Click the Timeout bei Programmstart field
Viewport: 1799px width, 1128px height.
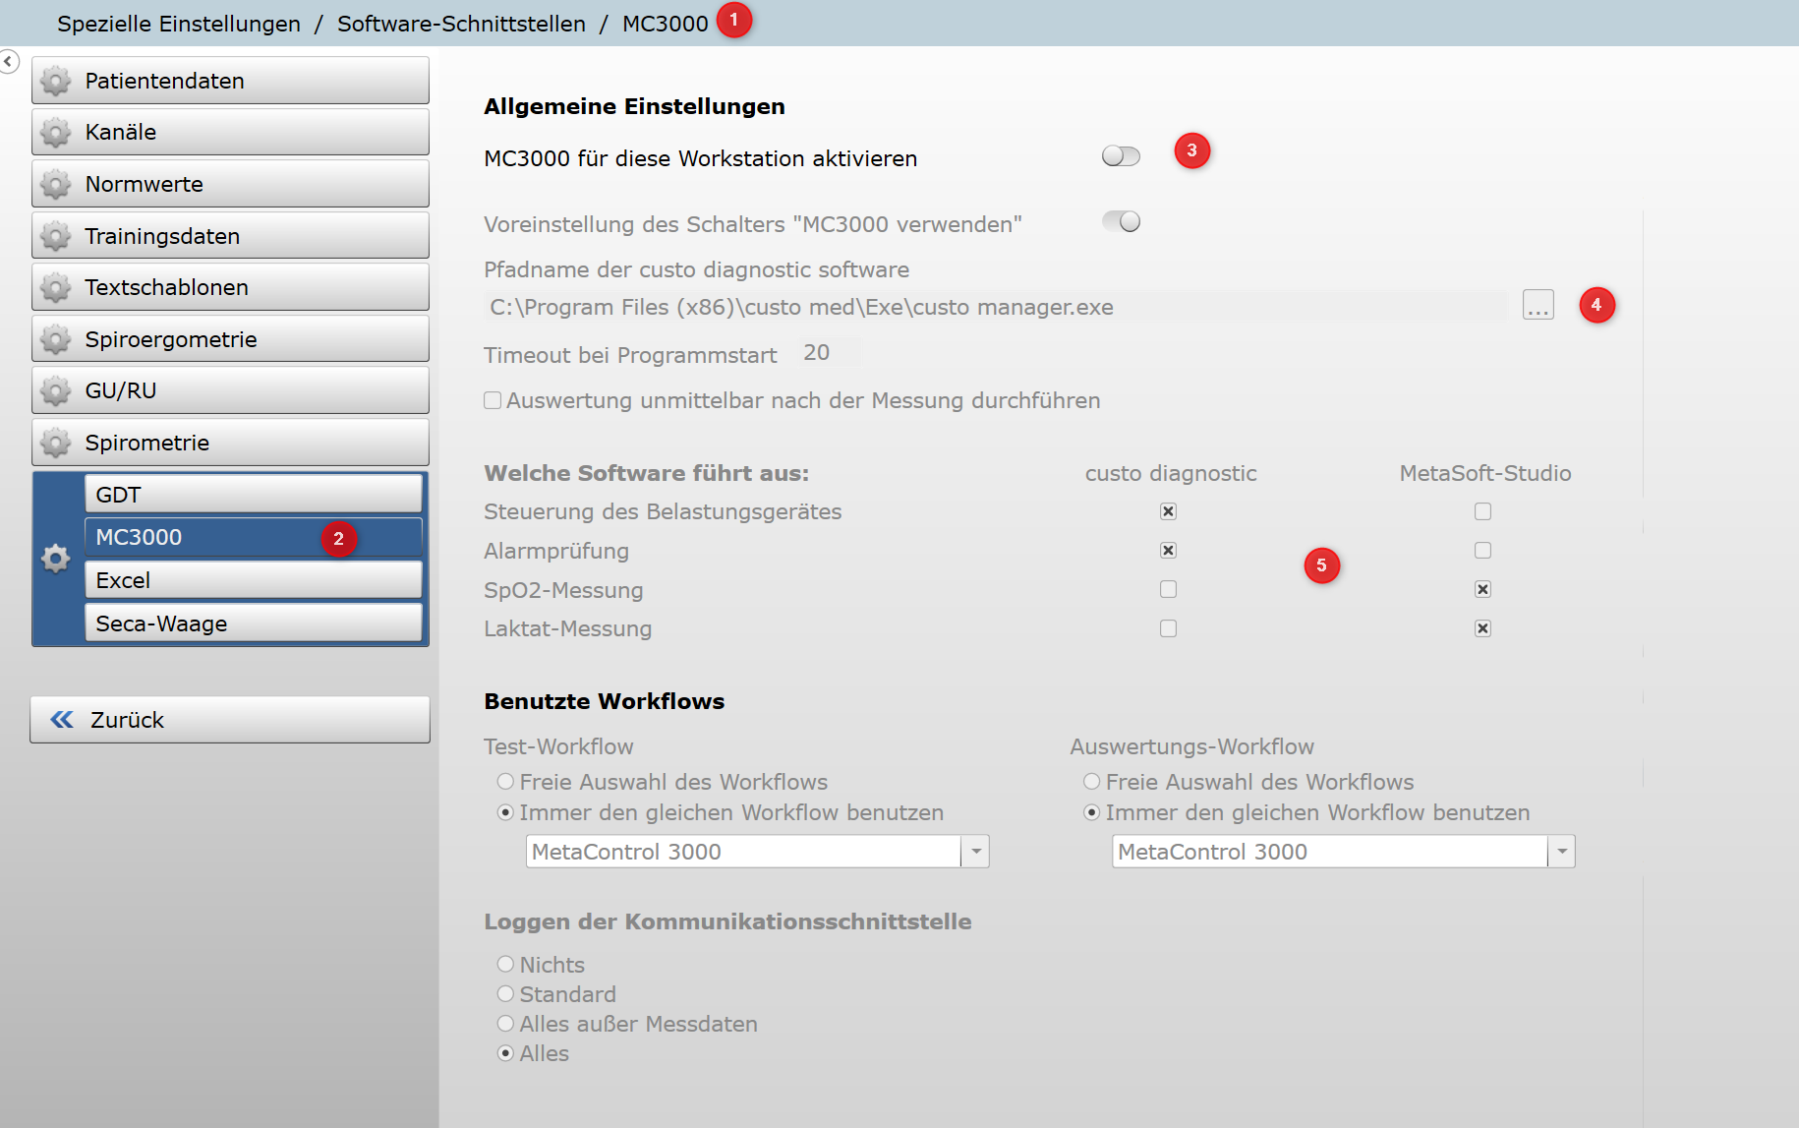(829, 353)
